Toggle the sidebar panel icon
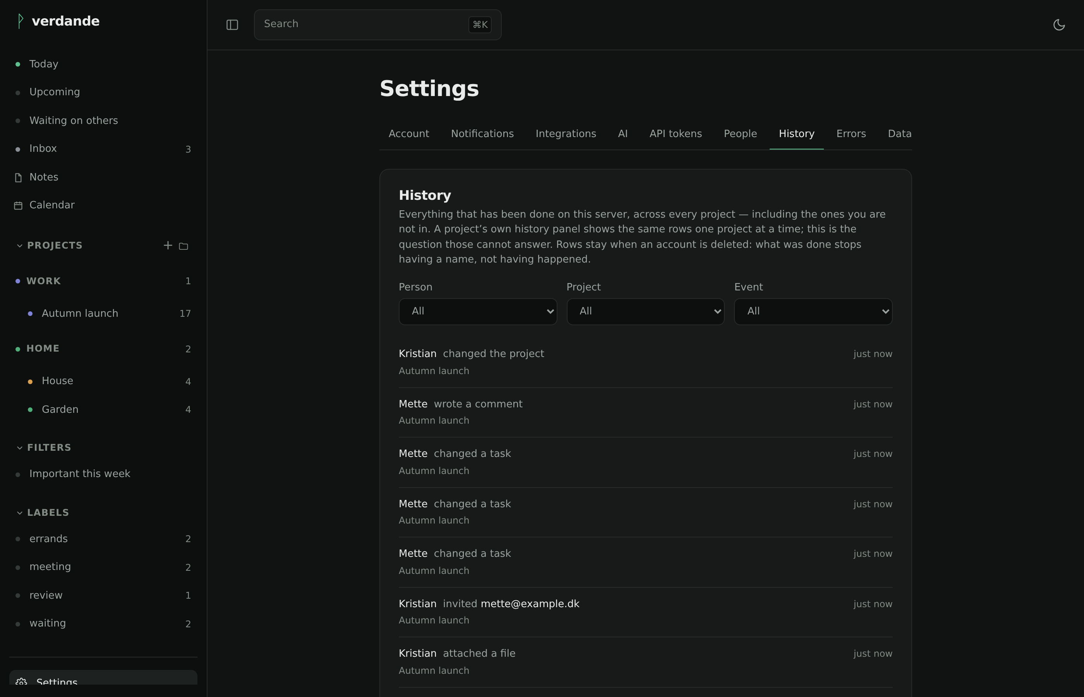The width and height of the screenshot is (1084, 697). (232, 25)
